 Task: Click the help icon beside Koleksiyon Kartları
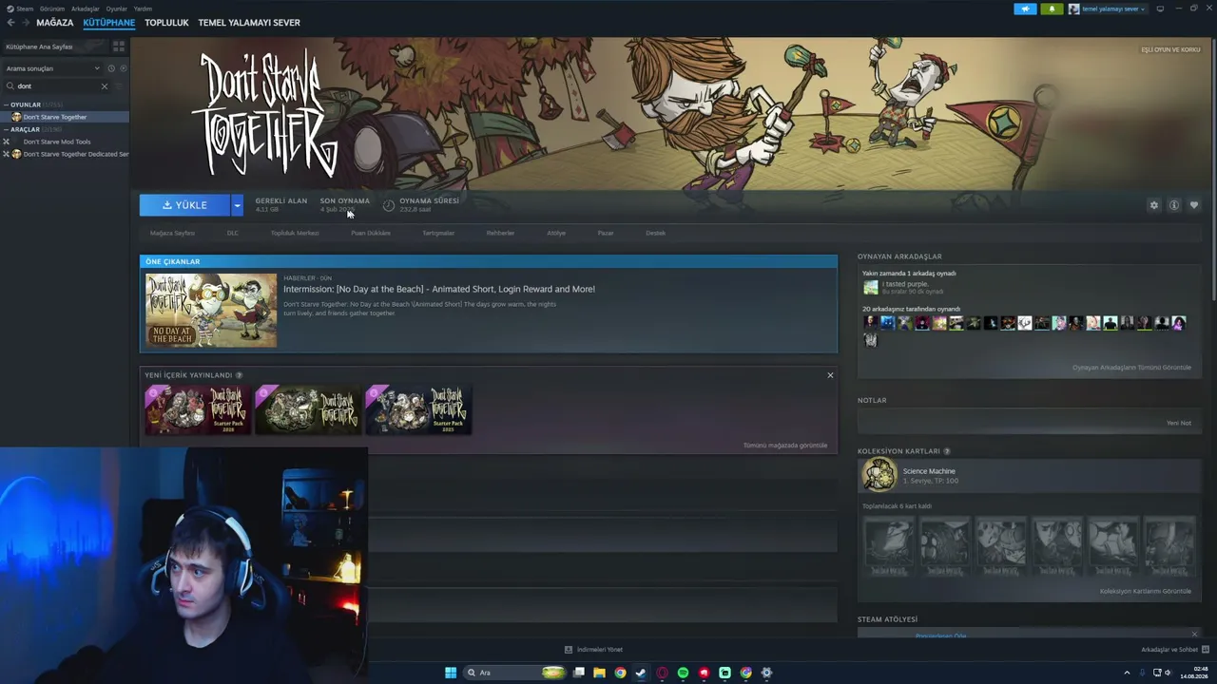947,451
